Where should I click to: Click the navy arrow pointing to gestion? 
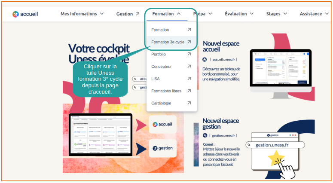141,149
